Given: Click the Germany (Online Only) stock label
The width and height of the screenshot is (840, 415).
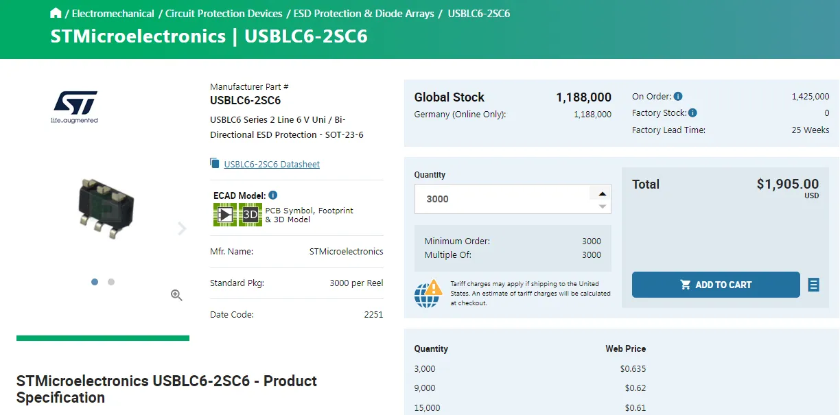Looking at the screenshot, I should click(460, 115).
